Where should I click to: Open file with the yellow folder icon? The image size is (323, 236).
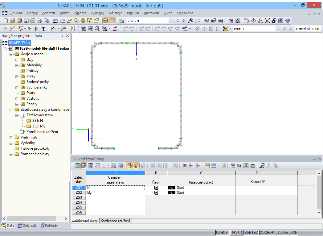13,21
